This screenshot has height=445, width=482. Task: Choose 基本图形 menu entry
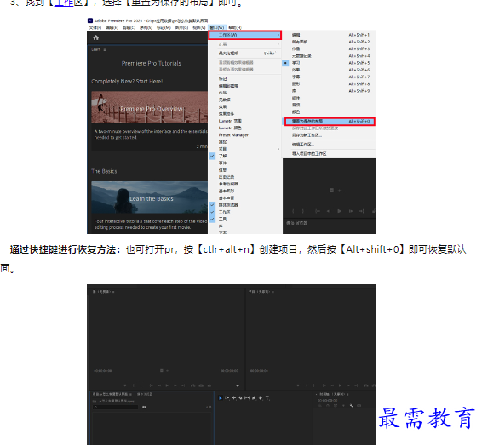pos(245,191)
